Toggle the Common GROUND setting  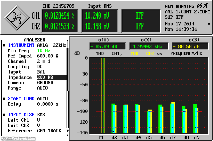tap(45, 83)
